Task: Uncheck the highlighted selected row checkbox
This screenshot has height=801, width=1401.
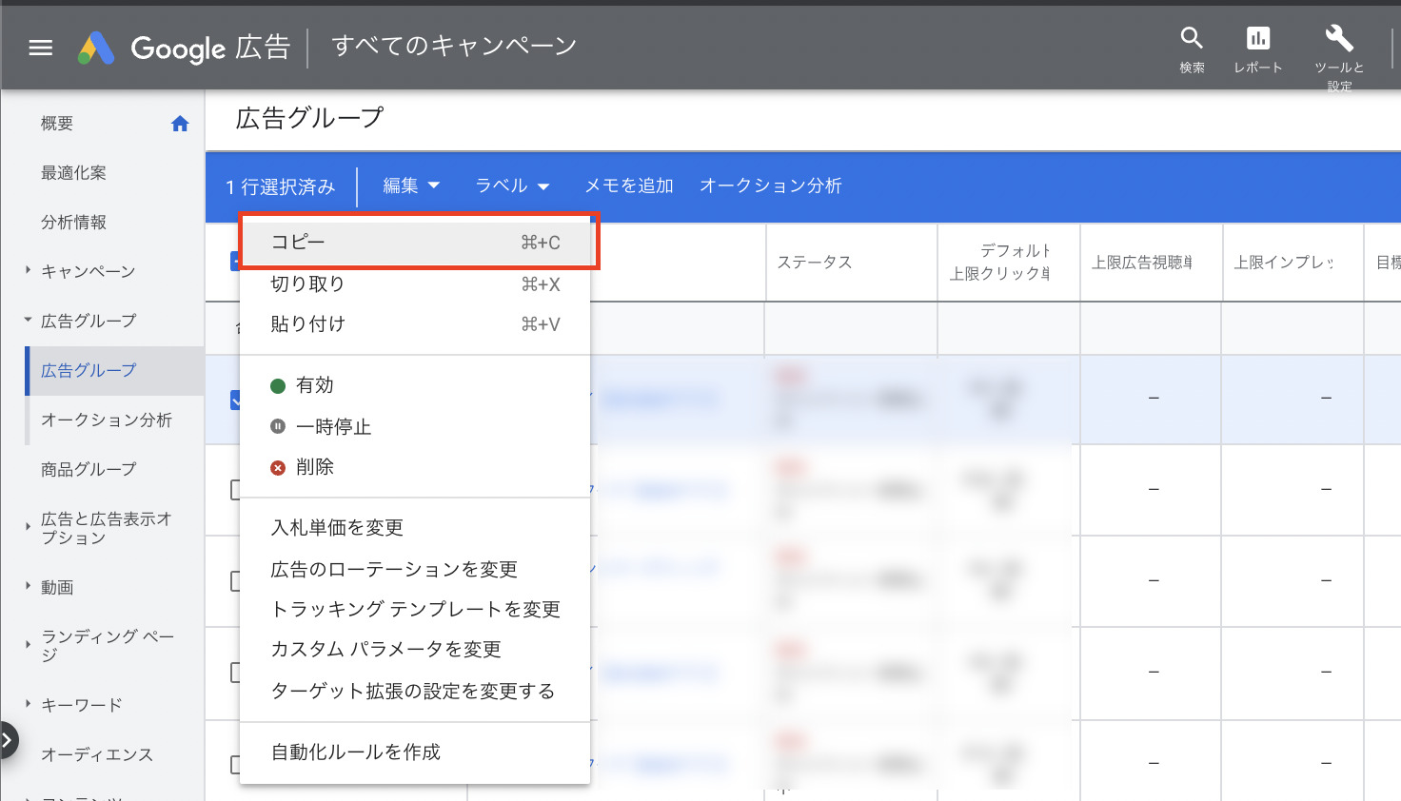Action: click(x=234, y=400)
